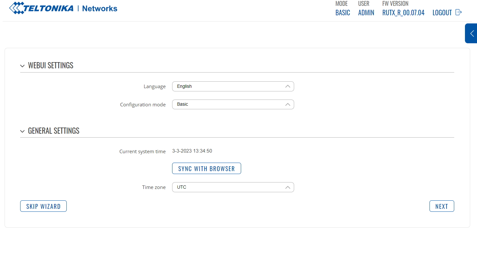Click the Teltonika Networks logo

(63, 8)
